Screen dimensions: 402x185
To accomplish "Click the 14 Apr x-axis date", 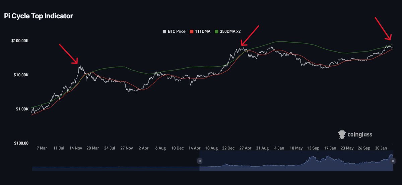I will [194, 148].
